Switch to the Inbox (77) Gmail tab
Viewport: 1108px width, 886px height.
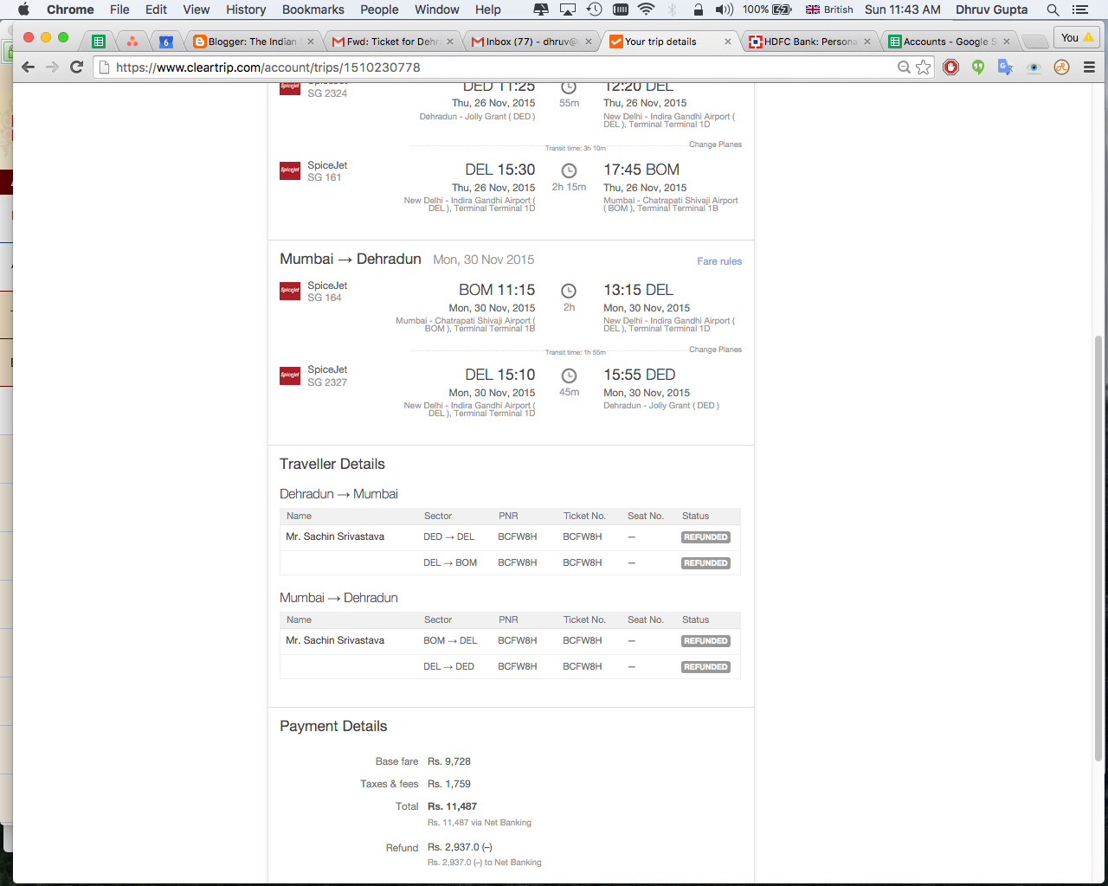coord(531,42)
